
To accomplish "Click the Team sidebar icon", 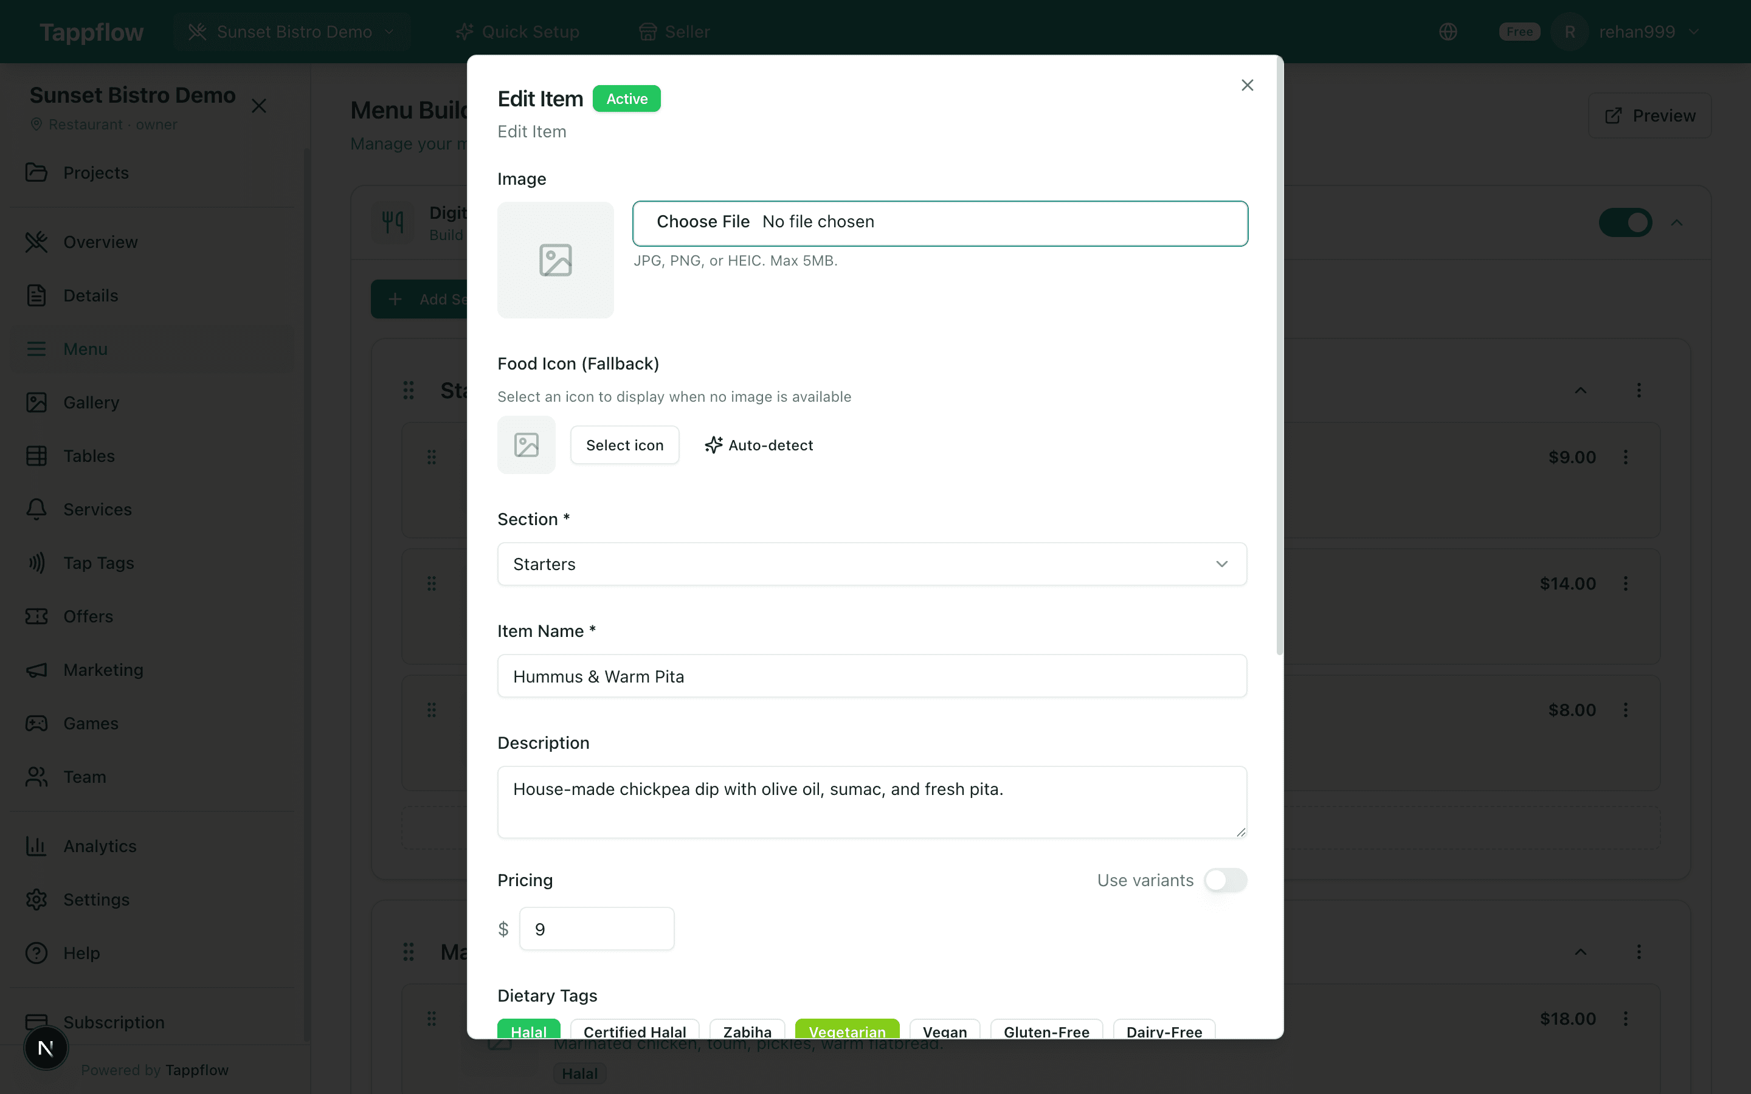I will (x=37, y=776).
